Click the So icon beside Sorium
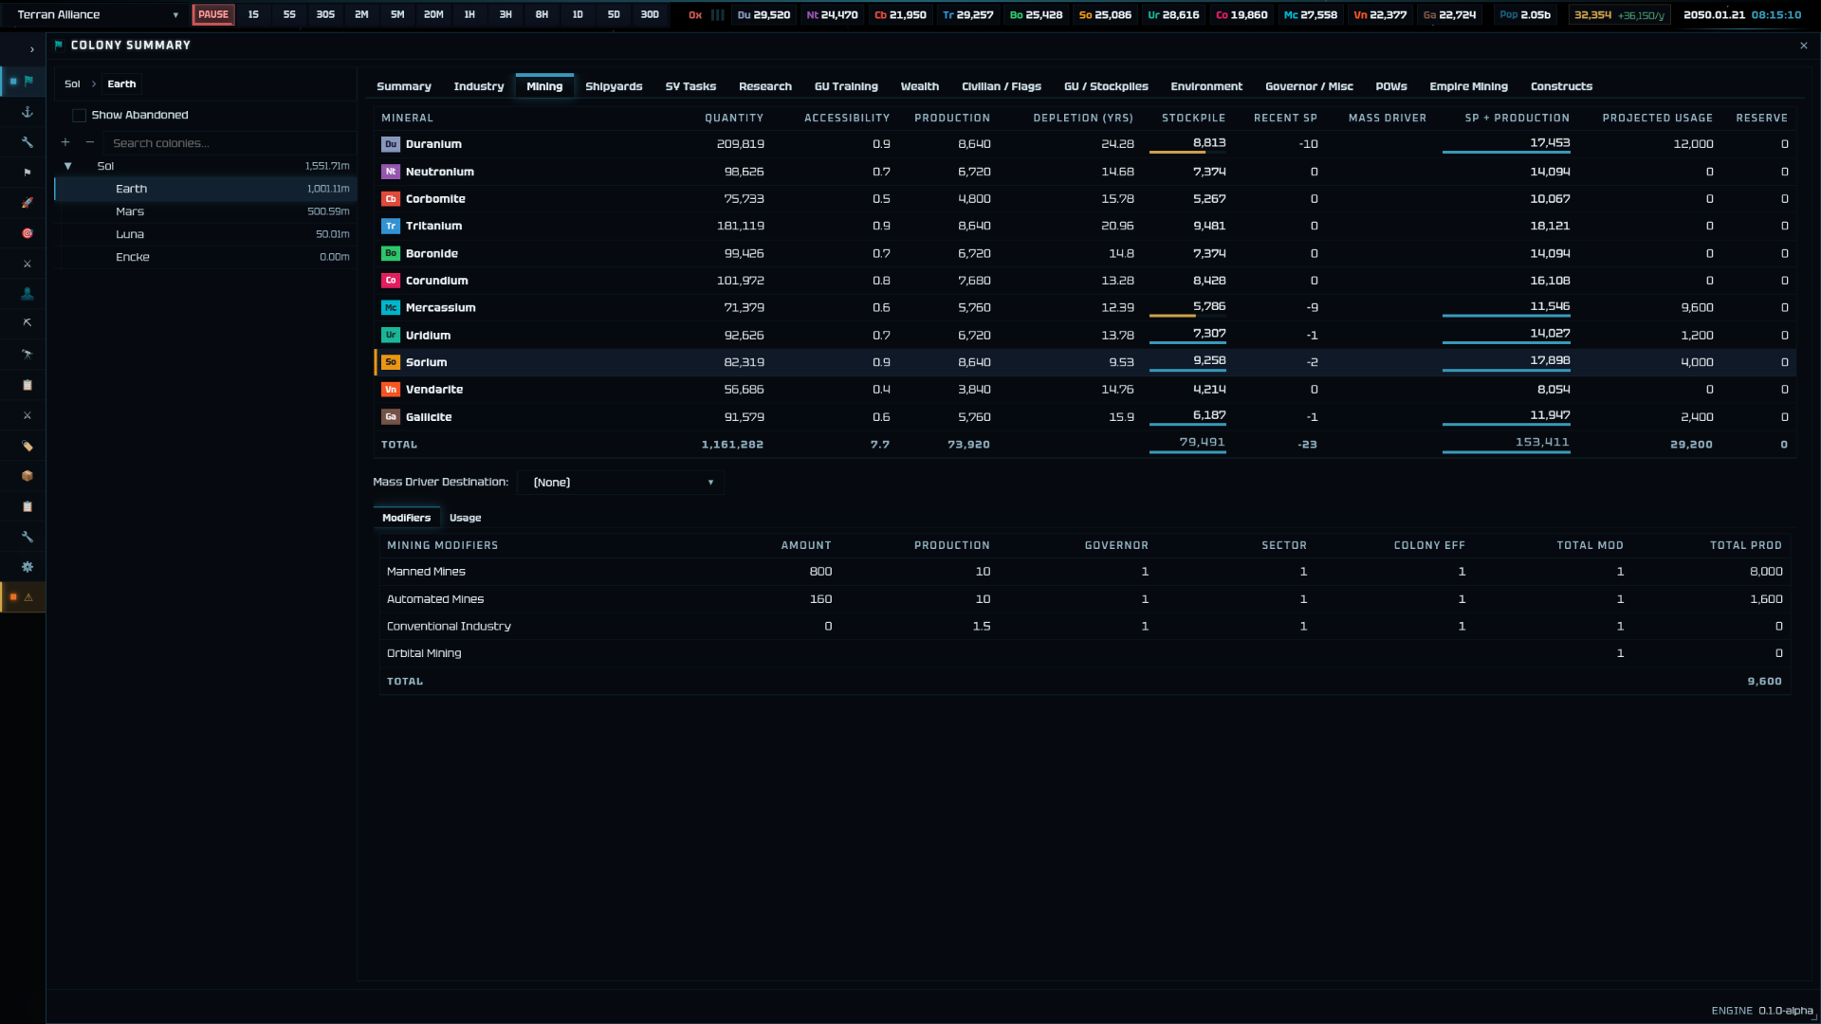This screenshot has width=1821, height=1024. click(x=391, y=362)
